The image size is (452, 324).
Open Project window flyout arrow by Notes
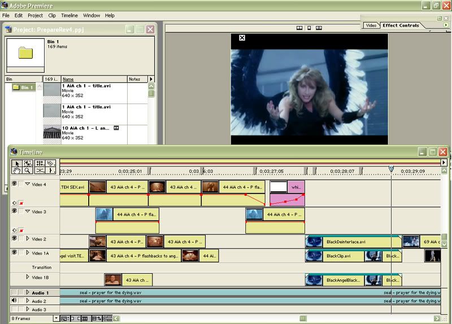tap(151, 79)
